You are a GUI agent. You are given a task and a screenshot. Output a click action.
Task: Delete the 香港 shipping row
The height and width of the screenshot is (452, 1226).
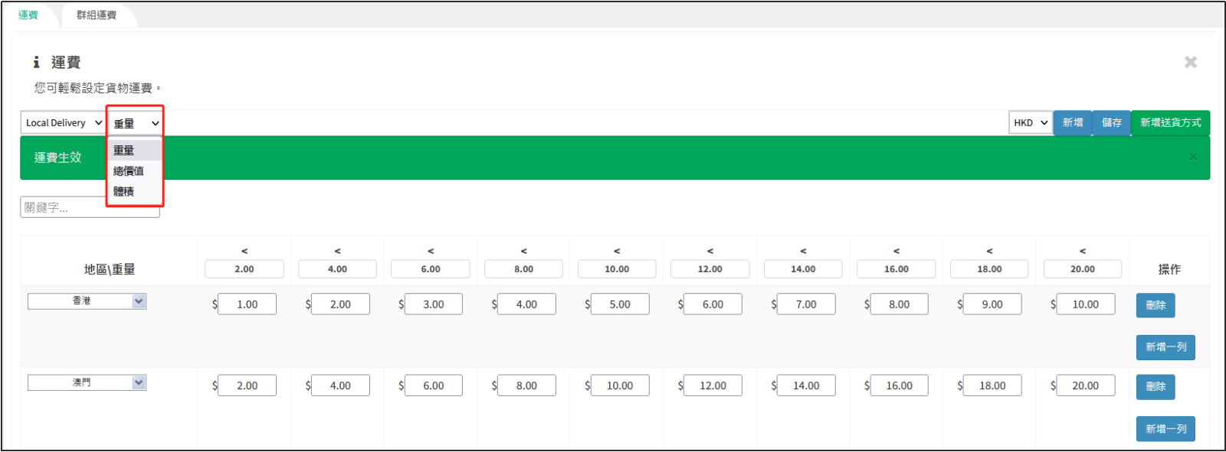tap(1155, 305)
